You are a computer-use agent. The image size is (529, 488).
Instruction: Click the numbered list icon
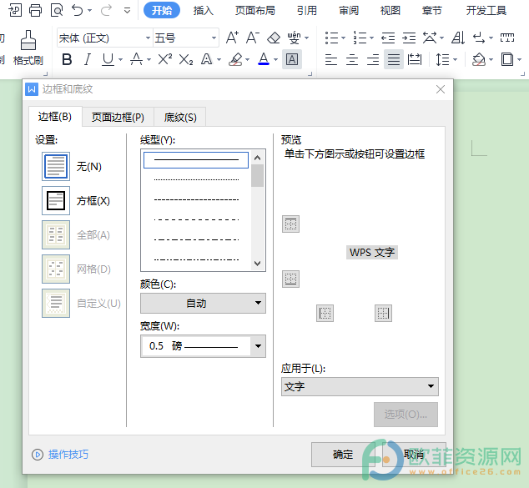point(360,38)
